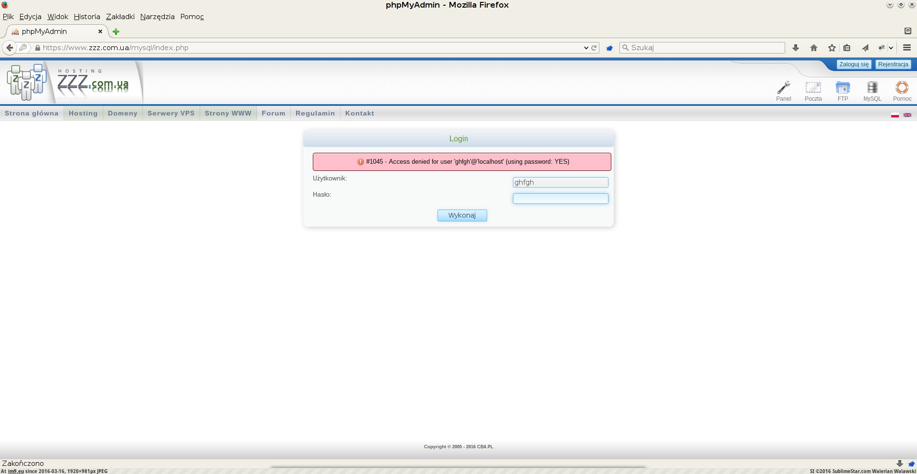Go to Strona główna nav link

pyautogui.click(x=32, y=113)
